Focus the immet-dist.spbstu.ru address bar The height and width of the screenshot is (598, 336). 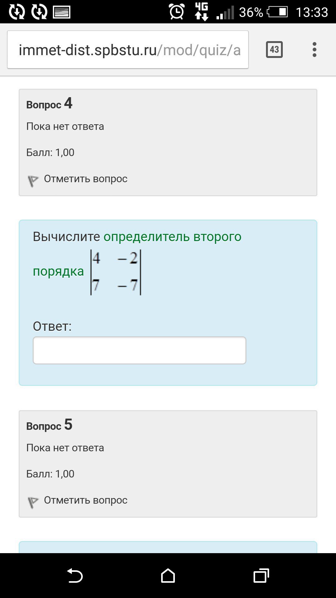point(128,50)
